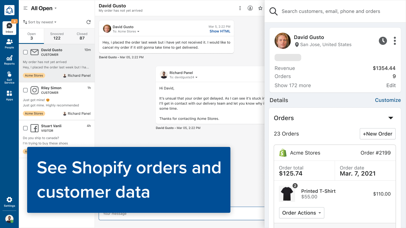Click Show 172 more link
The image size is (406, 228).
pyautogui.click(x=293, y=85)
